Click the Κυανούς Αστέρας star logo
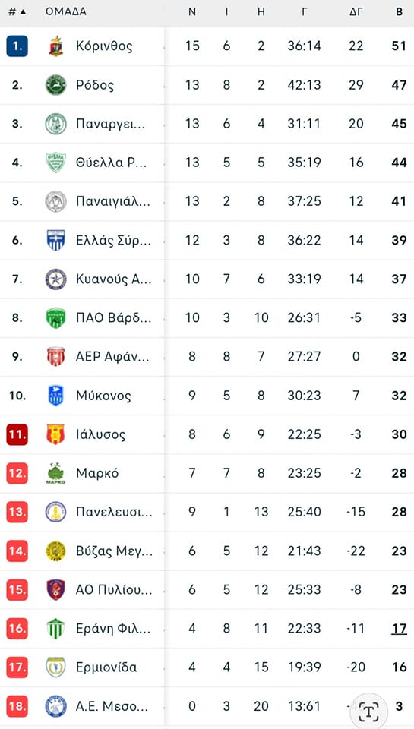Viewport: 414px width, 729px height. [55, 279]
